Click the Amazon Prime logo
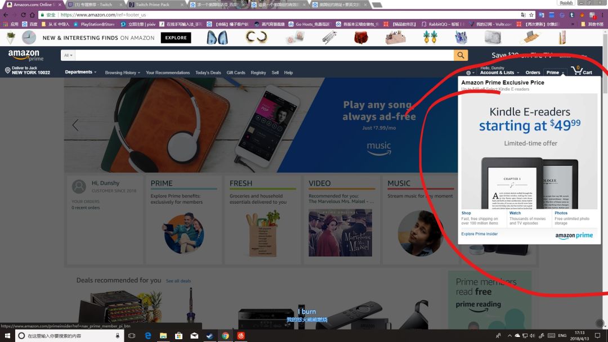608x342 pixels. (25, 55)
